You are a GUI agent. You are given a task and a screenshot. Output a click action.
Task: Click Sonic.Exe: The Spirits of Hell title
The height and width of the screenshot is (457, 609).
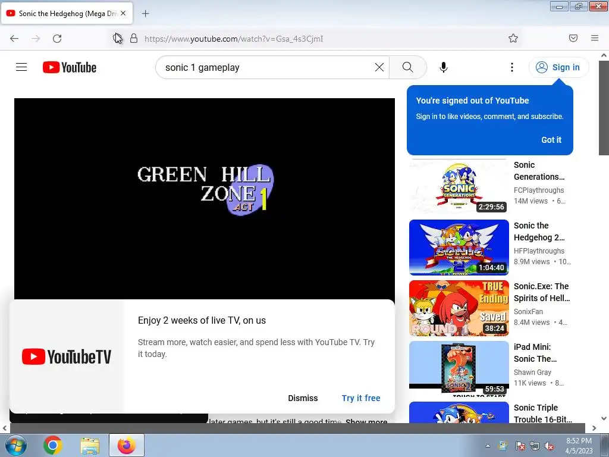pos(542,292)
